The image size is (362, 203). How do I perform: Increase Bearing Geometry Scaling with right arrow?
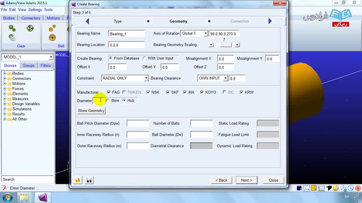coord(237,45)
